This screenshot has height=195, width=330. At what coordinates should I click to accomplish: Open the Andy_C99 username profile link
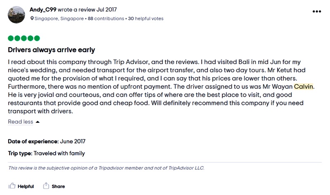tap(43, 10)
